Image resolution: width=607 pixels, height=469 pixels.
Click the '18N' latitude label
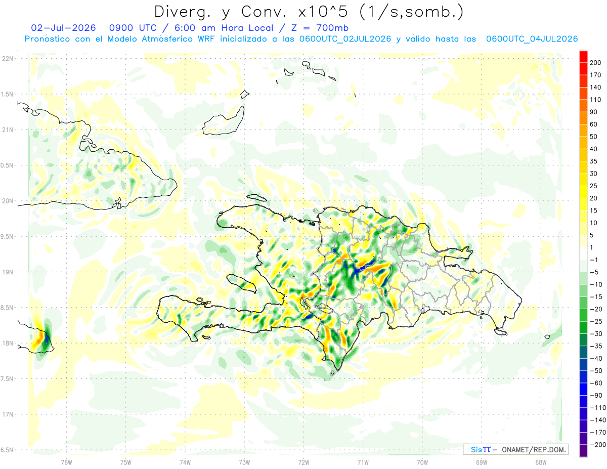(x=8, y=343)
